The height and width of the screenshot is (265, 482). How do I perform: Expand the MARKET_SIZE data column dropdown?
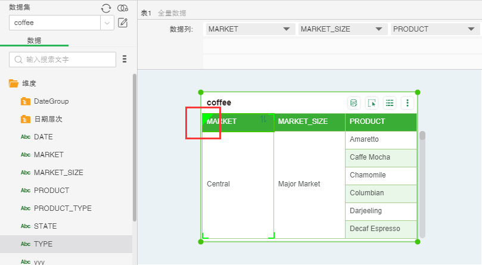pos(379,29)
